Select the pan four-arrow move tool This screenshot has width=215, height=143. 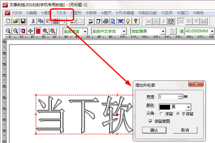click(30, 31)
